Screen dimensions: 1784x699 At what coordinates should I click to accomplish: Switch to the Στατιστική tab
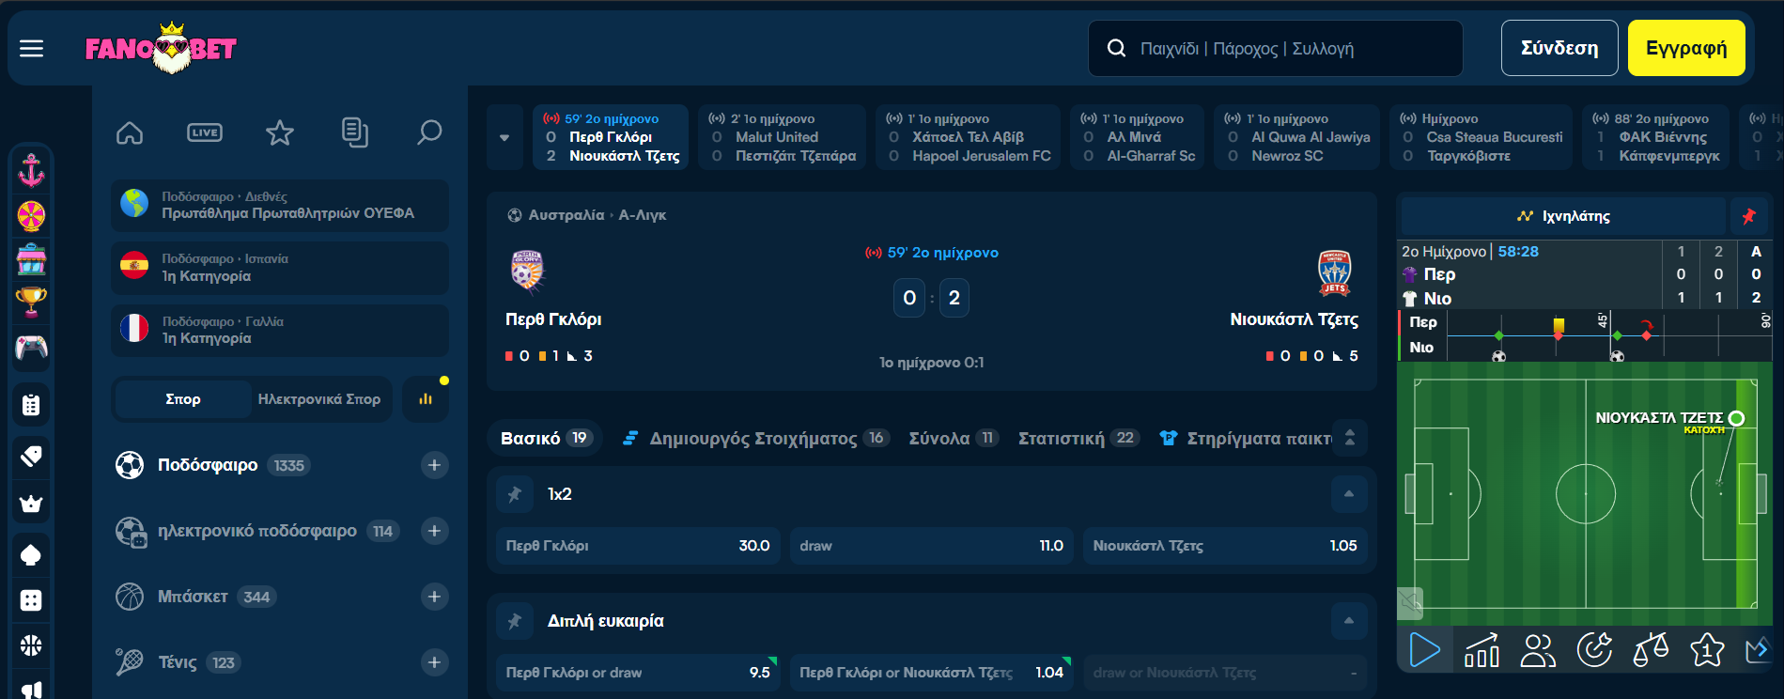[x=1062, y=439]
